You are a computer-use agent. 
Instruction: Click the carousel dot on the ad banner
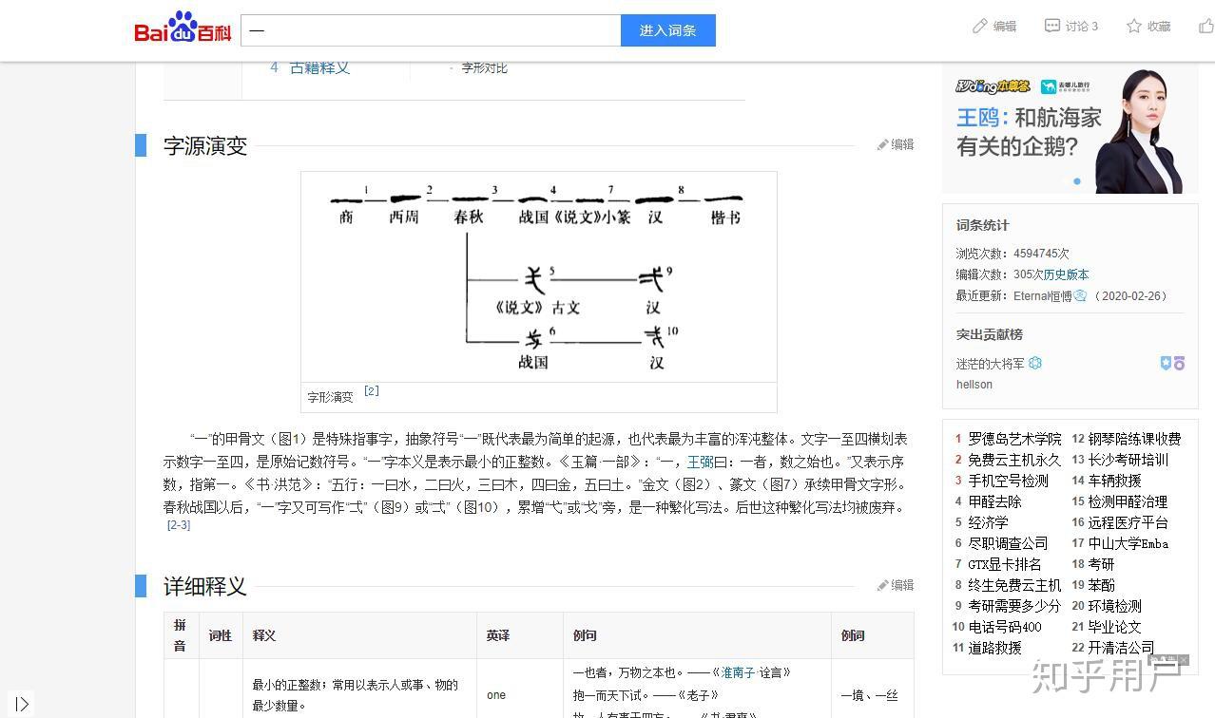(1077, 181)
